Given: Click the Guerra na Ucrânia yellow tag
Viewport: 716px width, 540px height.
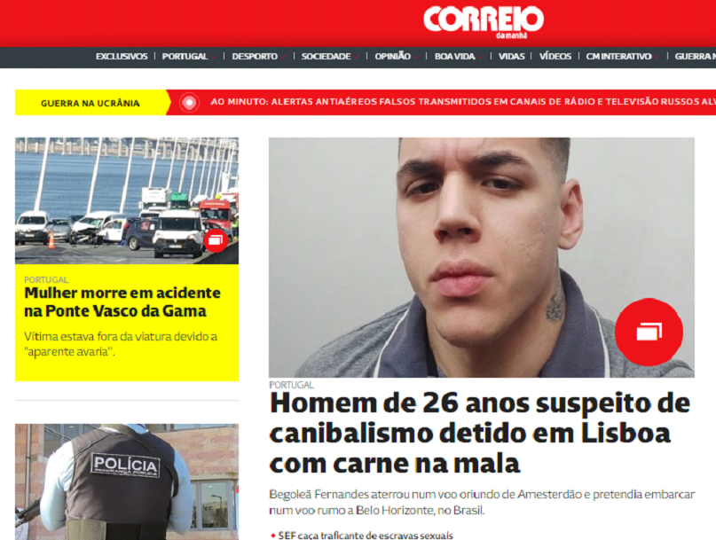Looking at the screenshot, I should tap(90, 103).
